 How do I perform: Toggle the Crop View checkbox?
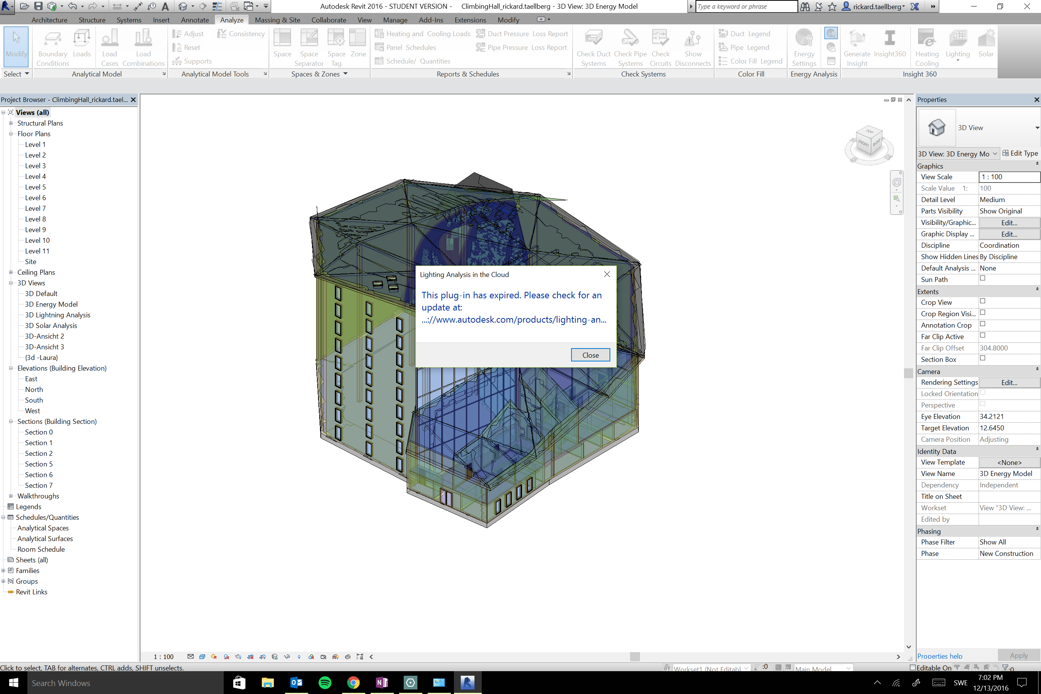point(982,301)
